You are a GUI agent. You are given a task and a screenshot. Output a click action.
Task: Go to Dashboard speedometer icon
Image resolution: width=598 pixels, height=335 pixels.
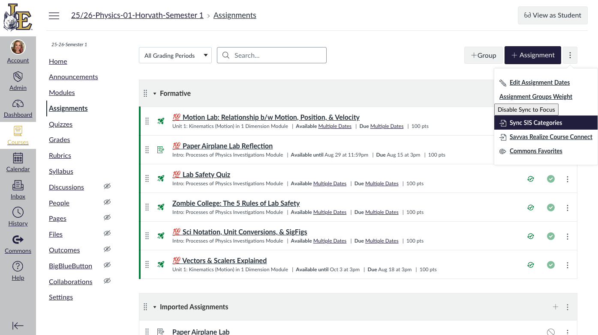click(18, 104)
